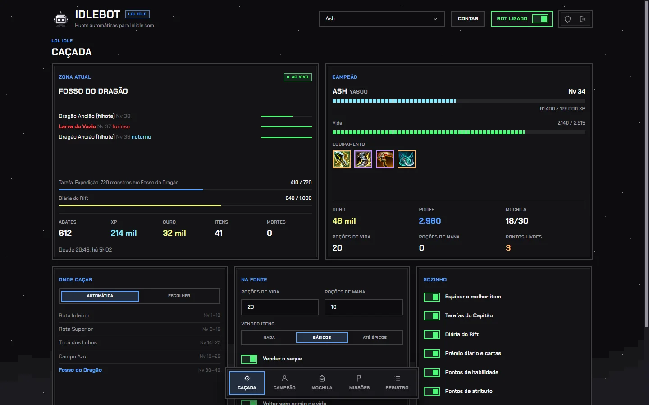Select the second purple-bordered equipment icon

click(363, 159)
